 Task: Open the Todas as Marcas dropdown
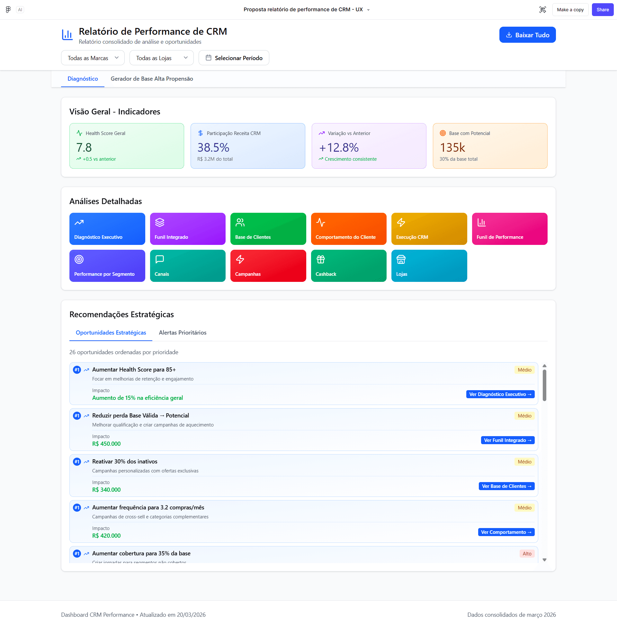click(x=93, y=58)
